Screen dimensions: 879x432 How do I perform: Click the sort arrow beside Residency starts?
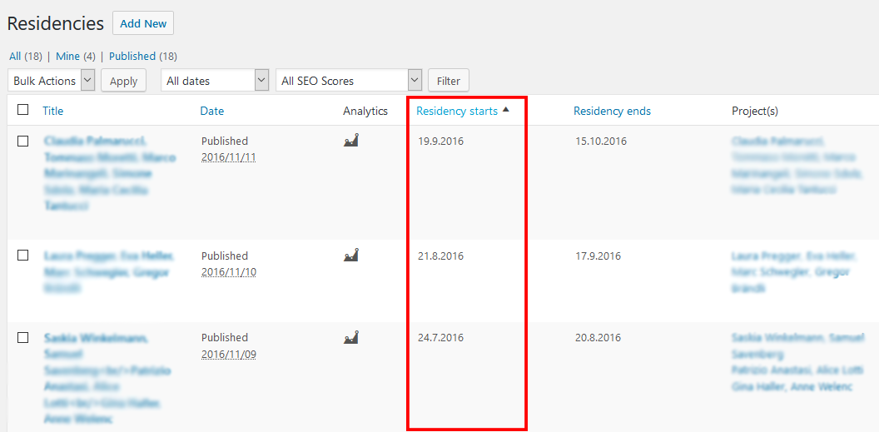(x=506, y=110)
